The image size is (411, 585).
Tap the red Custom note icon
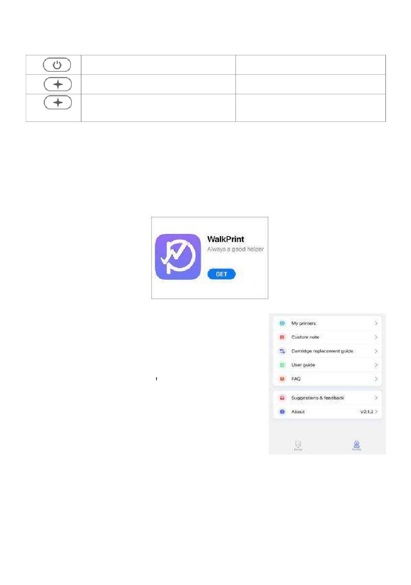point(282,337)
